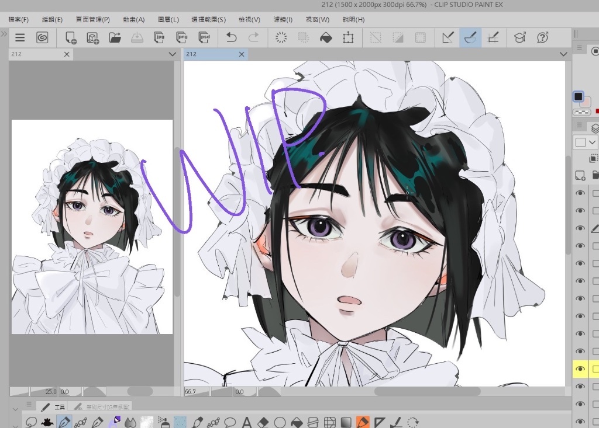Toggle eye of the layer with pencil icon
The height and width of the screenshot is (428, 599).
tap(580, 228)
